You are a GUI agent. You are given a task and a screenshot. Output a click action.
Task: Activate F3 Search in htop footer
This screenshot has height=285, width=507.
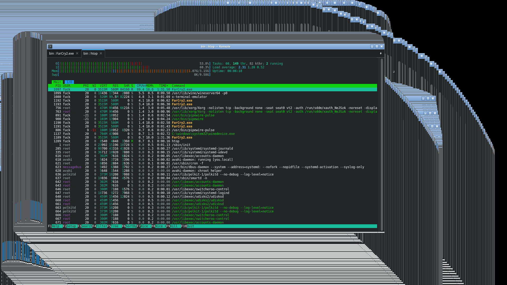(x=85, y=226)
